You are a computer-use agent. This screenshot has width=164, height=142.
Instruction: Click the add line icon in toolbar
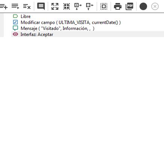tap(4, 6)
